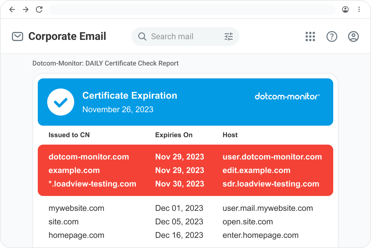Open the user account avatar
This screenshot has width=371, height=248.
353,36
